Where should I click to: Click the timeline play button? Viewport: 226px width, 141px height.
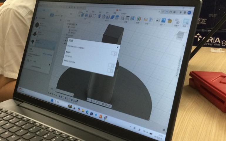point(52,94)
